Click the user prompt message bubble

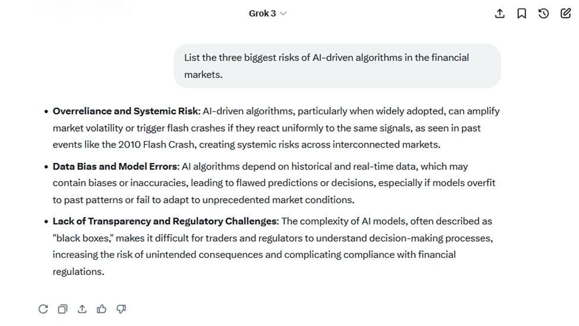pyautogui.click(x=337, y=66)
